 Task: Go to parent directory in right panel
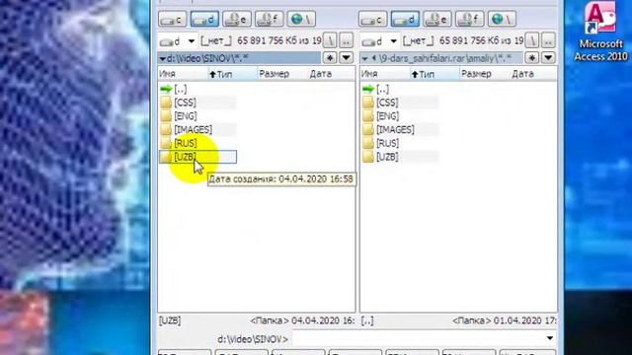pos(548,40)
